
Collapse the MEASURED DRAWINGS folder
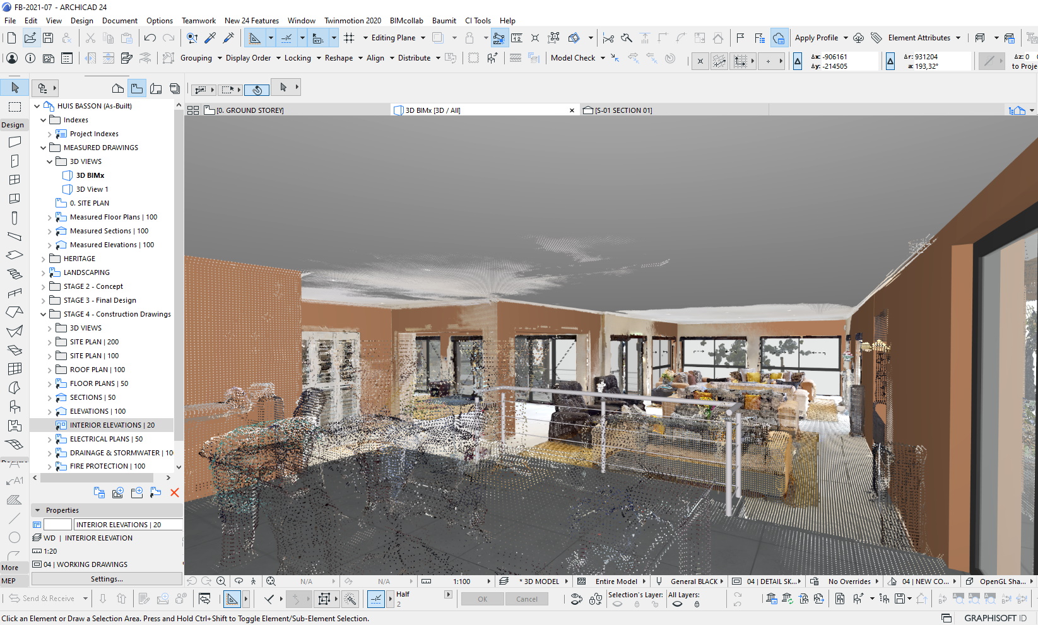[x=44, y=148]
